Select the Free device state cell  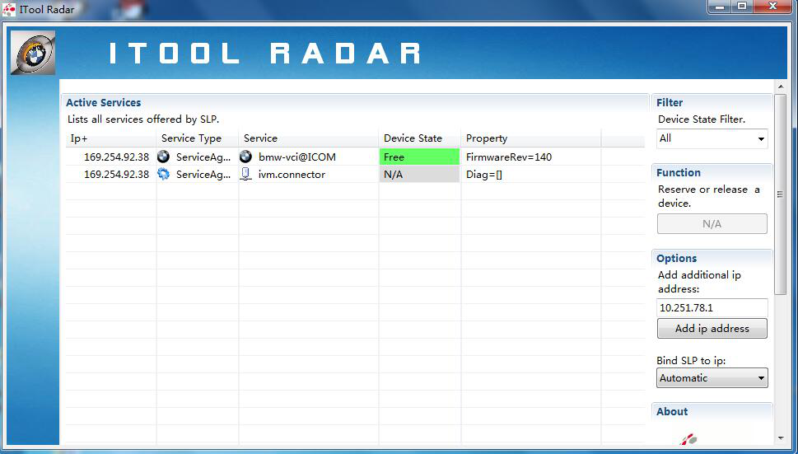click(x=420, y=157)
